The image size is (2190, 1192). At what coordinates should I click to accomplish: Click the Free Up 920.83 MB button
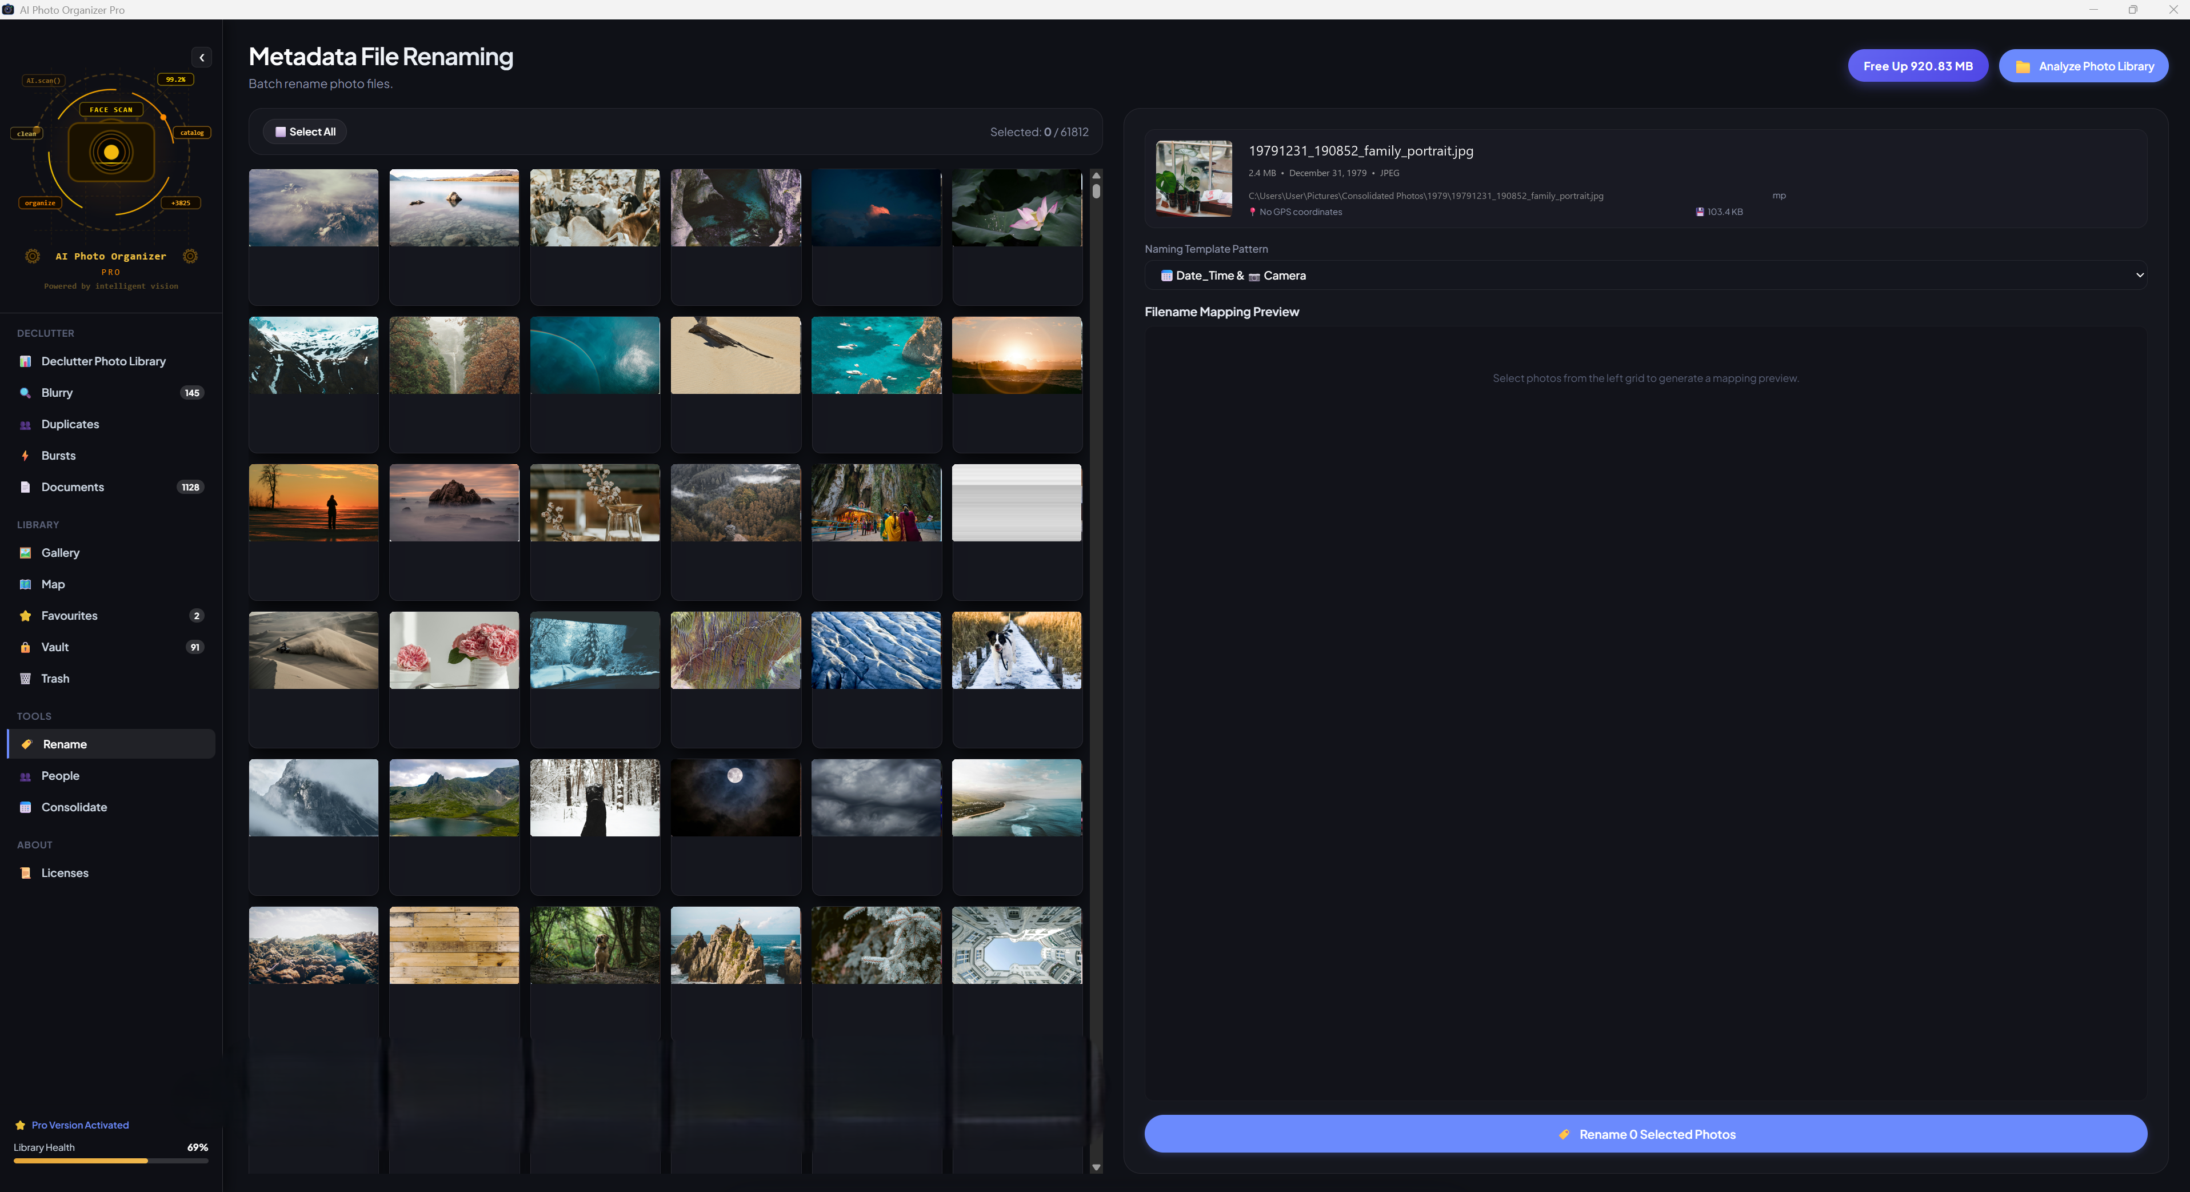1917,66
